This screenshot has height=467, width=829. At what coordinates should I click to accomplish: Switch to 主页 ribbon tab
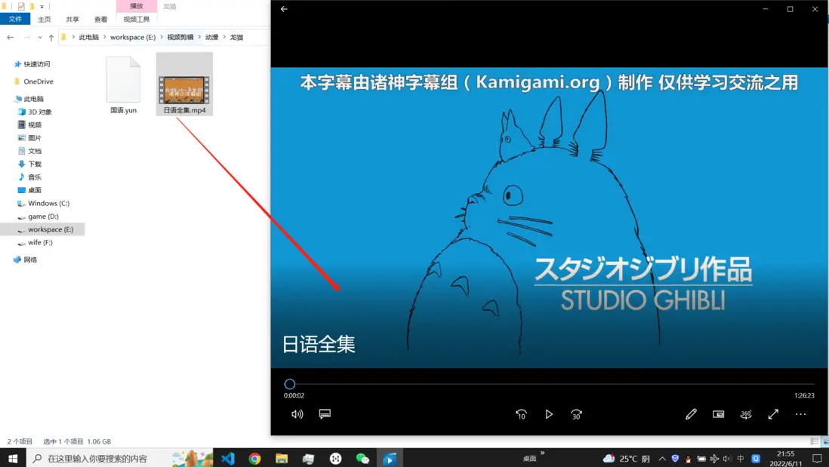click(45, 19)
